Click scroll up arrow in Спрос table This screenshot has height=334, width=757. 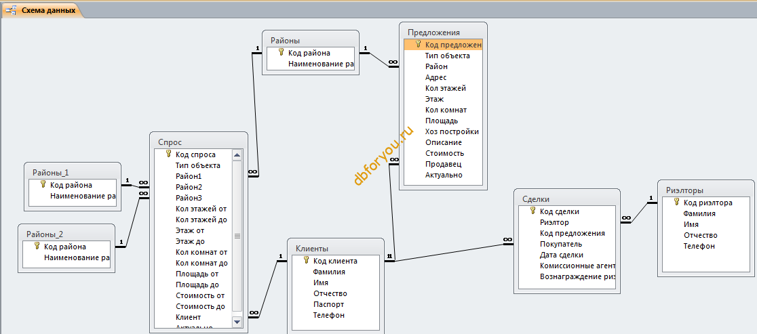pos(237,154)
